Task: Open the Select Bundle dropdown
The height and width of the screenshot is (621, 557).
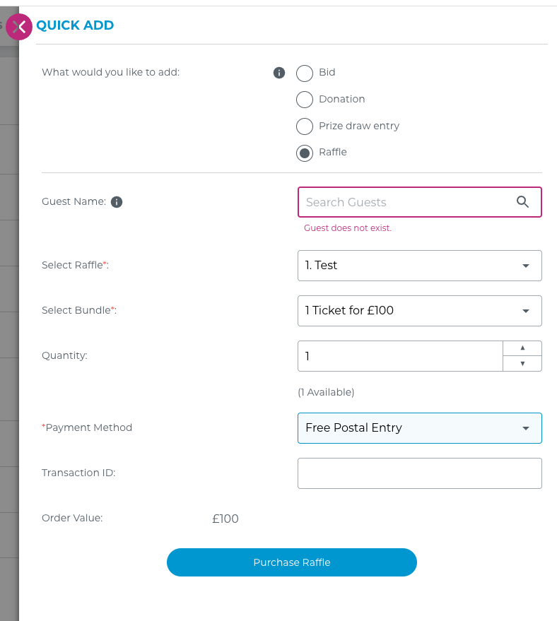Action: pos(419,311)
